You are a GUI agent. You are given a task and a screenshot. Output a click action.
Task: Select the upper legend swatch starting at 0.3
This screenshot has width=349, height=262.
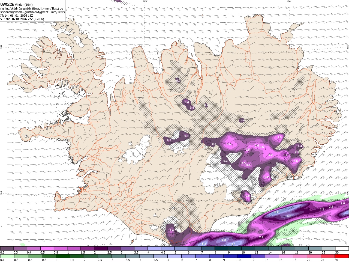pyautogui.click(x=20, y=249)
